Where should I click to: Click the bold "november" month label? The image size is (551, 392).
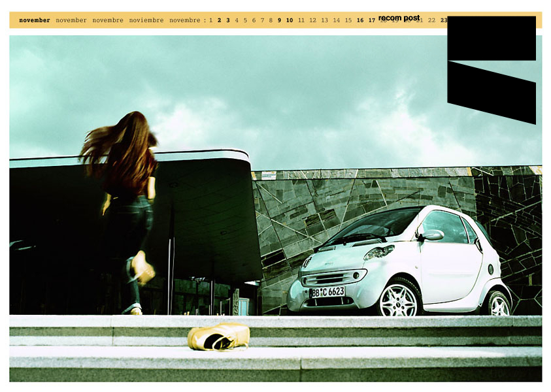click(x=34, y=20)
